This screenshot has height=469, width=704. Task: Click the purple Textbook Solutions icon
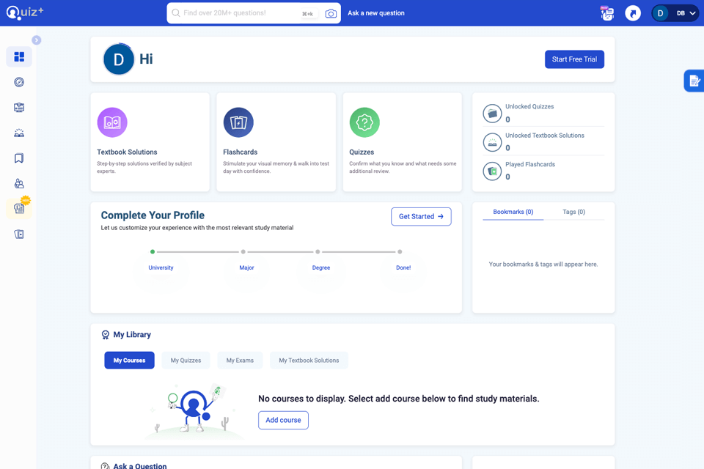pos(112,122)
